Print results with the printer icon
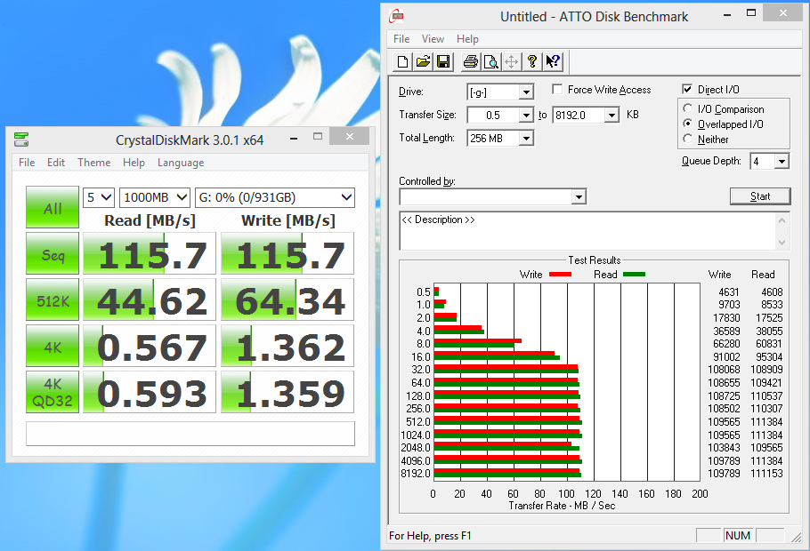Screen dimensions: 810x551 click(x=471, y=62)
